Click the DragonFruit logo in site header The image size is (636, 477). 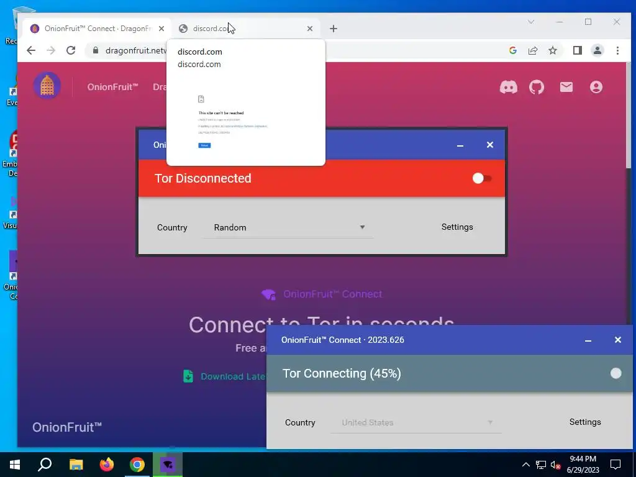click(x=47, y=86)
